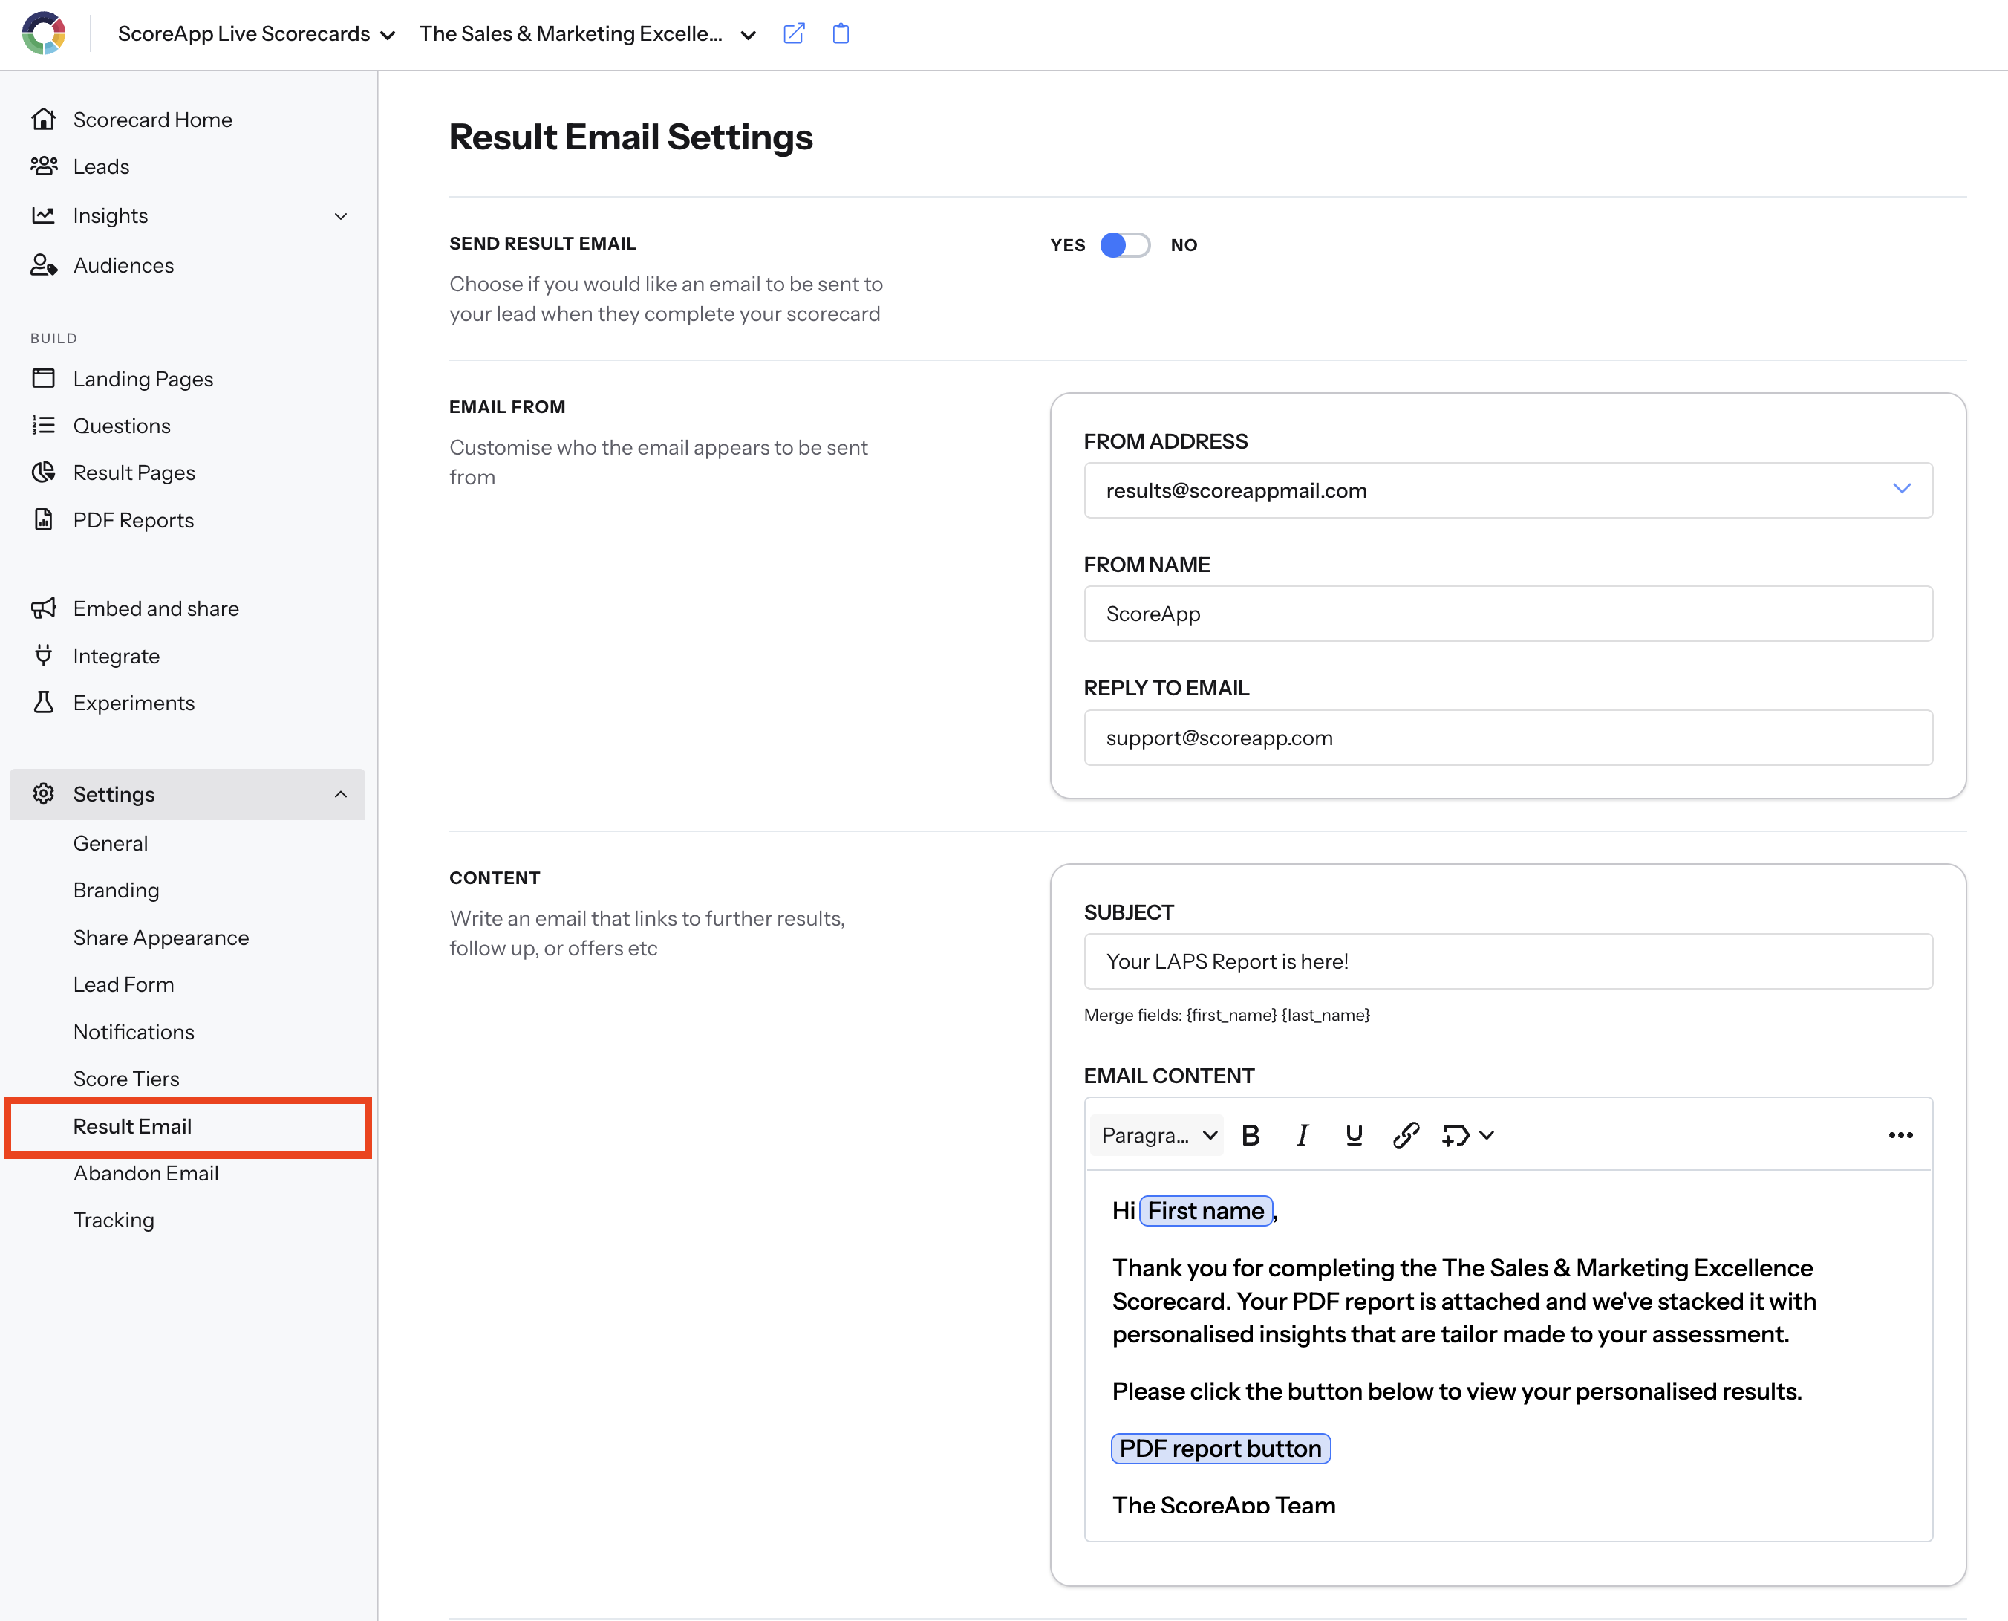
Task: Click the Integrate plug icon
Action: [x=43, y=655]
